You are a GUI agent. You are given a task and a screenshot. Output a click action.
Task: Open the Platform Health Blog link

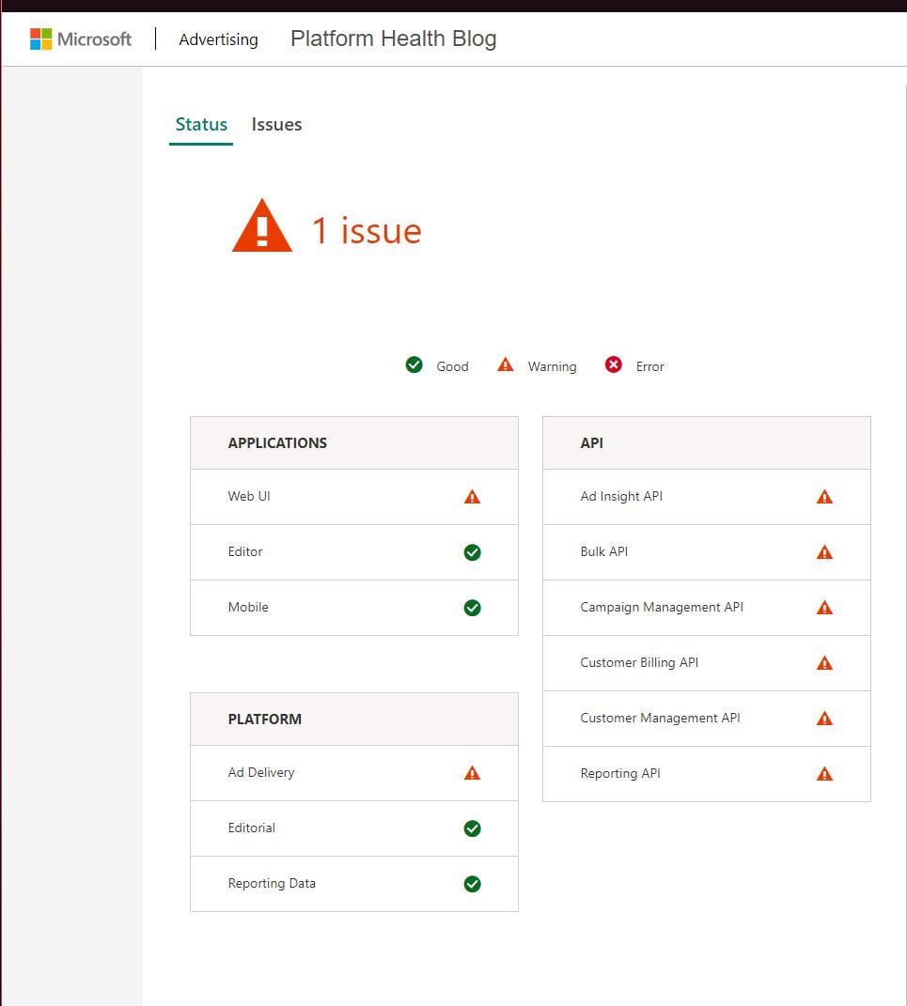(x=393, y=39)
